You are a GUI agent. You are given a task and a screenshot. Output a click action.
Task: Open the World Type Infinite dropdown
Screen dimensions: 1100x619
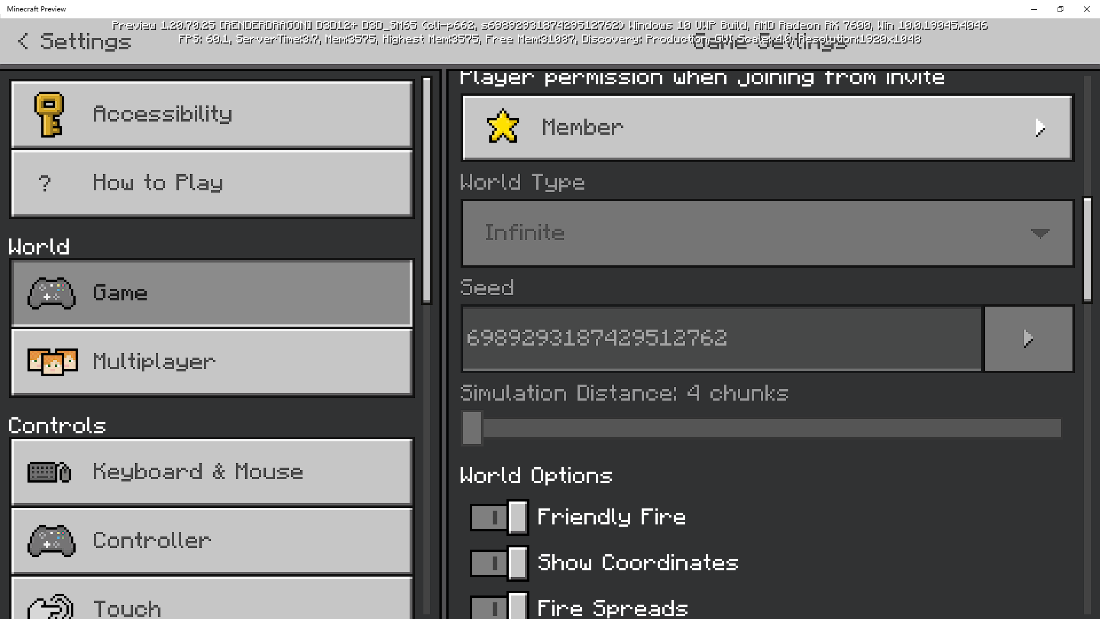click(x=767, y=233)
